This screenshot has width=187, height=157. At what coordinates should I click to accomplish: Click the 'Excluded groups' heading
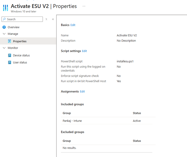click(x=72, y=132)
